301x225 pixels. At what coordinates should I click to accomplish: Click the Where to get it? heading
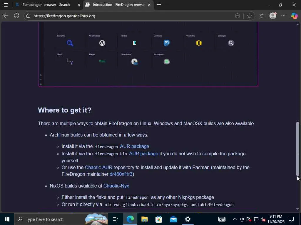pos(65,110)
